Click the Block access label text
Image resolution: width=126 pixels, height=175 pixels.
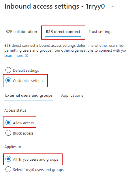point(23,133)
